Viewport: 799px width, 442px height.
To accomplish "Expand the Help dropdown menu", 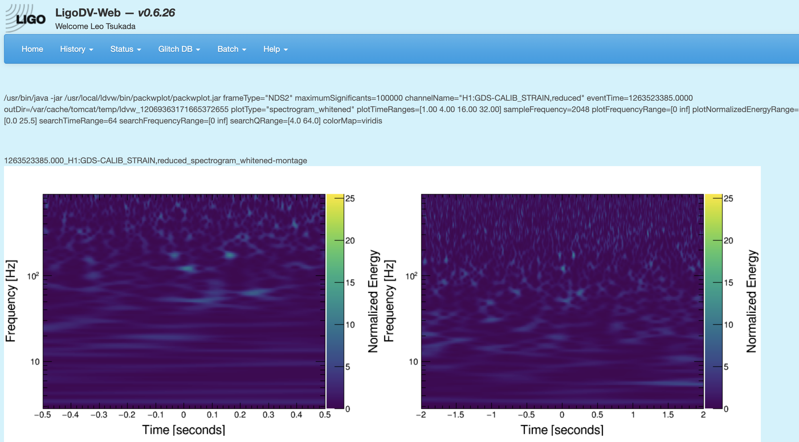I will pos(276,49).
